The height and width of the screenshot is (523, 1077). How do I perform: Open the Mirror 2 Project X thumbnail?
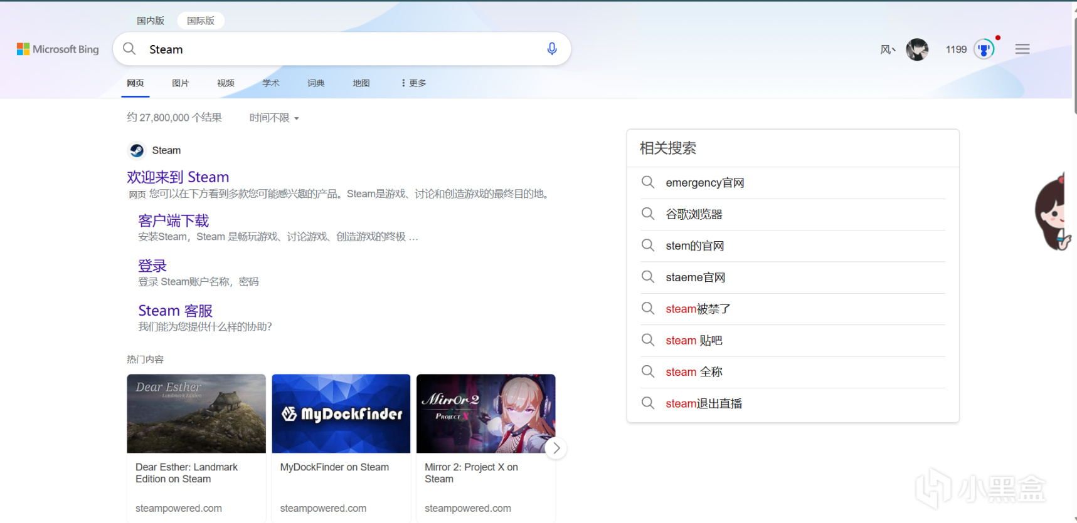[x=486, y=413]
